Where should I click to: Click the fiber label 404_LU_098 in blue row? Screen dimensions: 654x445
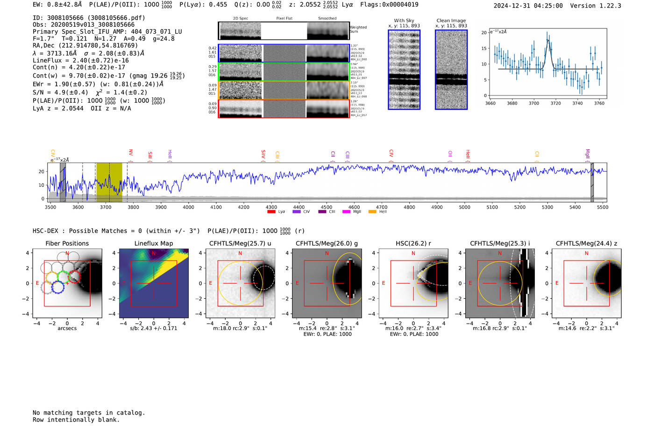(359, 60)
